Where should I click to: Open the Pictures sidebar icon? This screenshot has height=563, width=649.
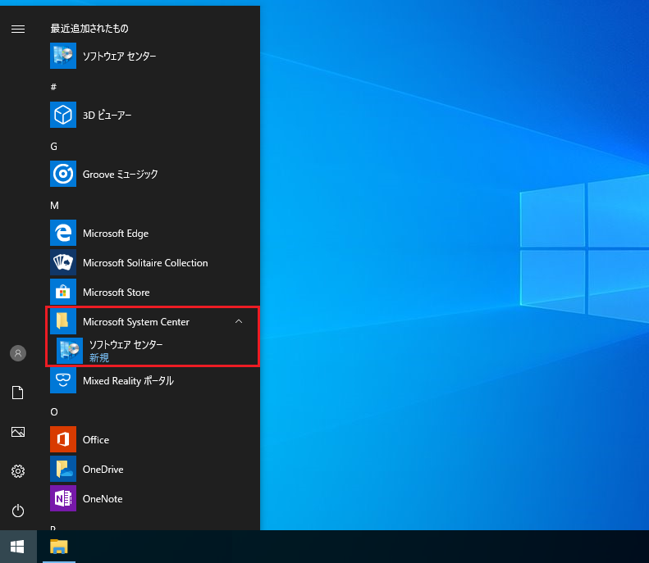pos(18,432)
